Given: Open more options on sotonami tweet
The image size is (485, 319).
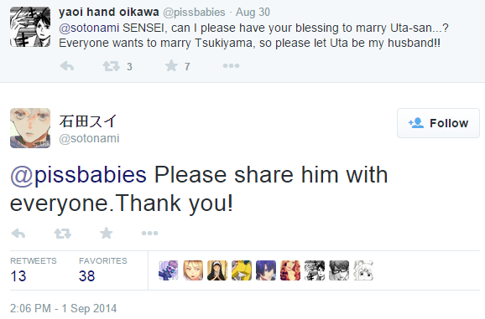Looking at the screenshot, I should pos(149,234).
